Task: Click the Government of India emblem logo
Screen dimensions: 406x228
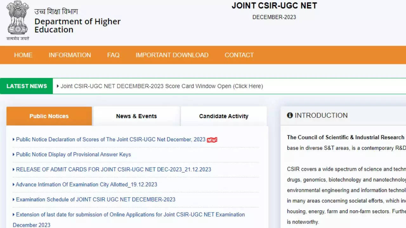Action: tap(18, 18)
